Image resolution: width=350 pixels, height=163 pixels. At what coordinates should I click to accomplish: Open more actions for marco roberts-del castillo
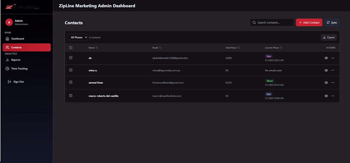[333, 96]
